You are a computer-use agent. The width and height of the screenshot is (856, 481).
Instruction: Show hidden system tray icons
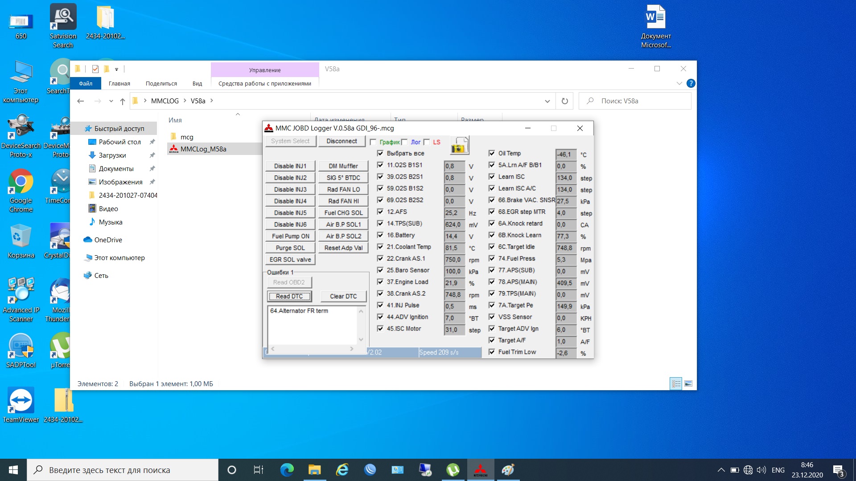click(721, 470)
